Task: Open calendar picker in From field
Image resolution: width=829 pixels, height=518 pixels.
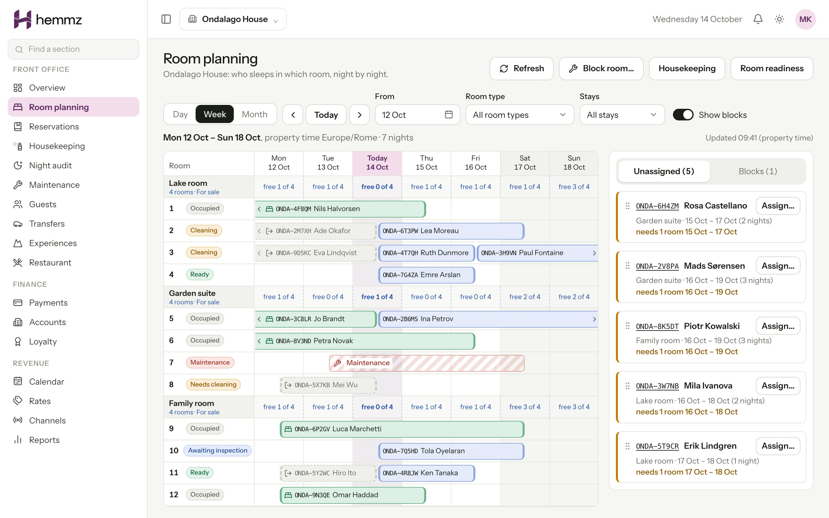Action: pos(449,114)
